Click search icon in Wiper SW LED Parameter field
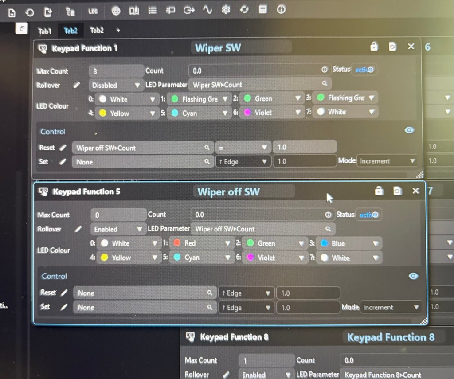Screen dimensions: 454x379 325,83
